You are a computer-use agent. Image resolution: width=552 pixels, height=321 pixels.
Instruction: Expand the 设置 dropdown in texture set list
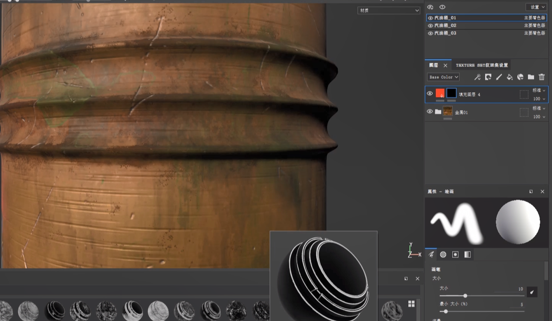[536, 7]
